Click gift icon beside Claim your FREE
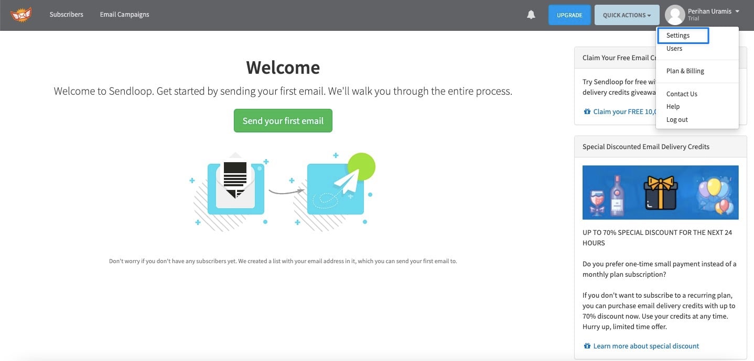 587,111
